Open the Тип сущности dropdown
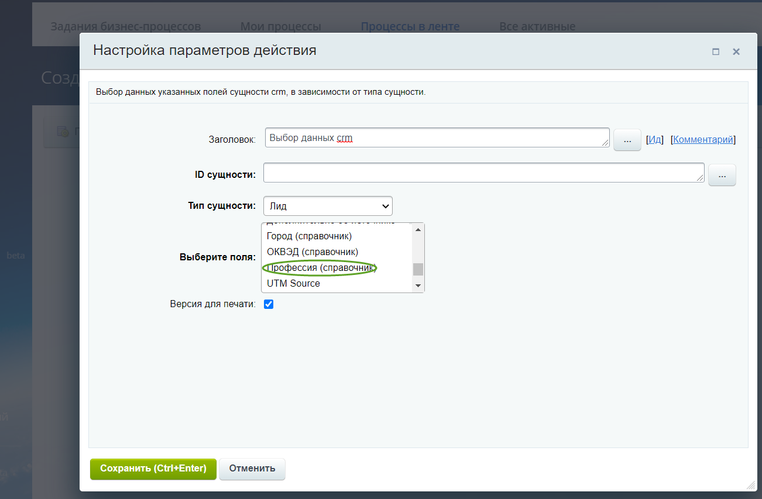This screenshot has height=499, width=762. [328, 206]
